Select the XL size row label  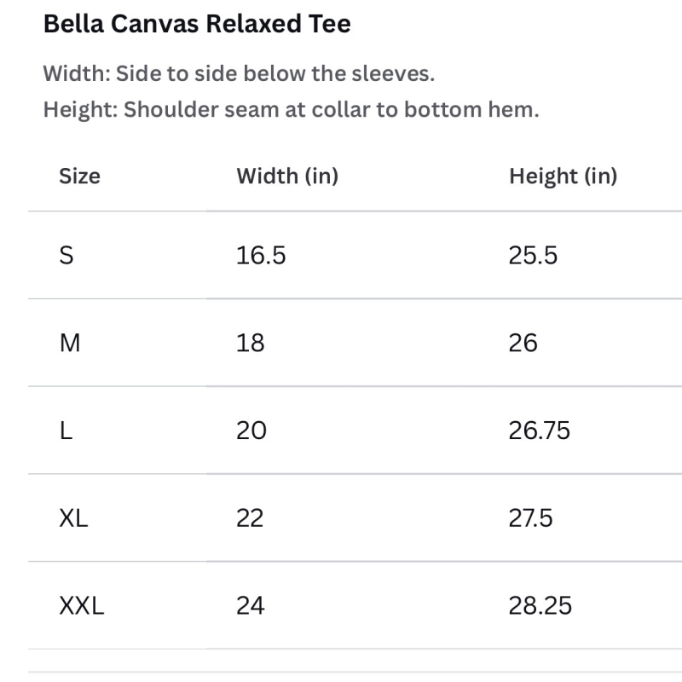tap(73, 518)
